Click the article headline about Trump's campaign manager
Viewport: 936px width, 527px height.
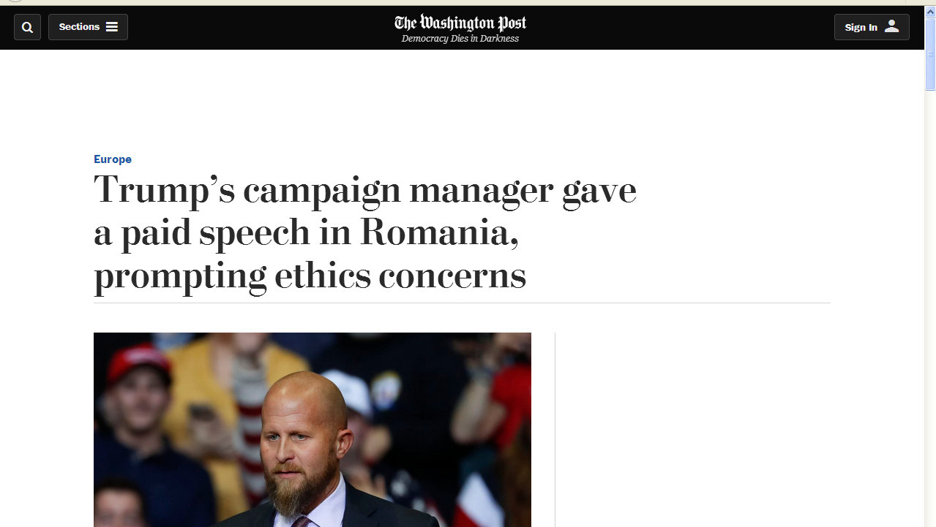click(x=364, y=232)
